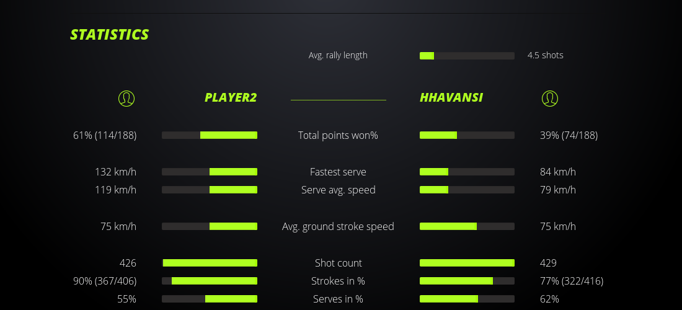
Task: Click HHAVANSI's Serve avg. speed bar
Action: (467, 190)
